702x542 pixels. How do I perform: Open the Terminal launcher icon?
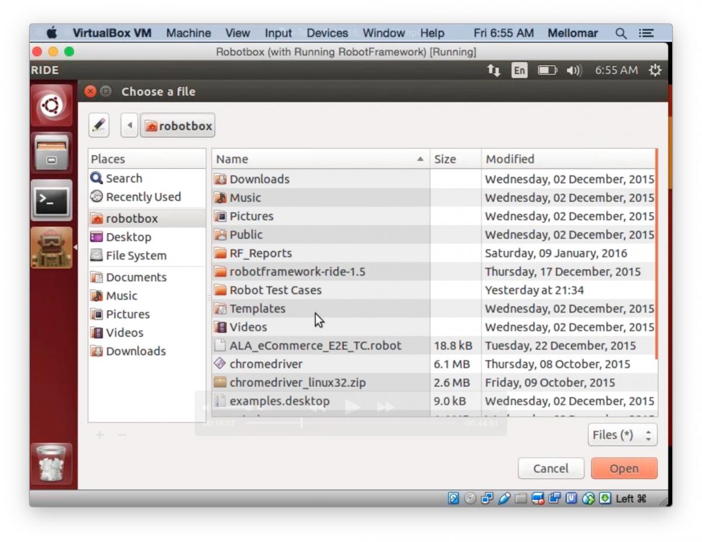tap(52, 200)
